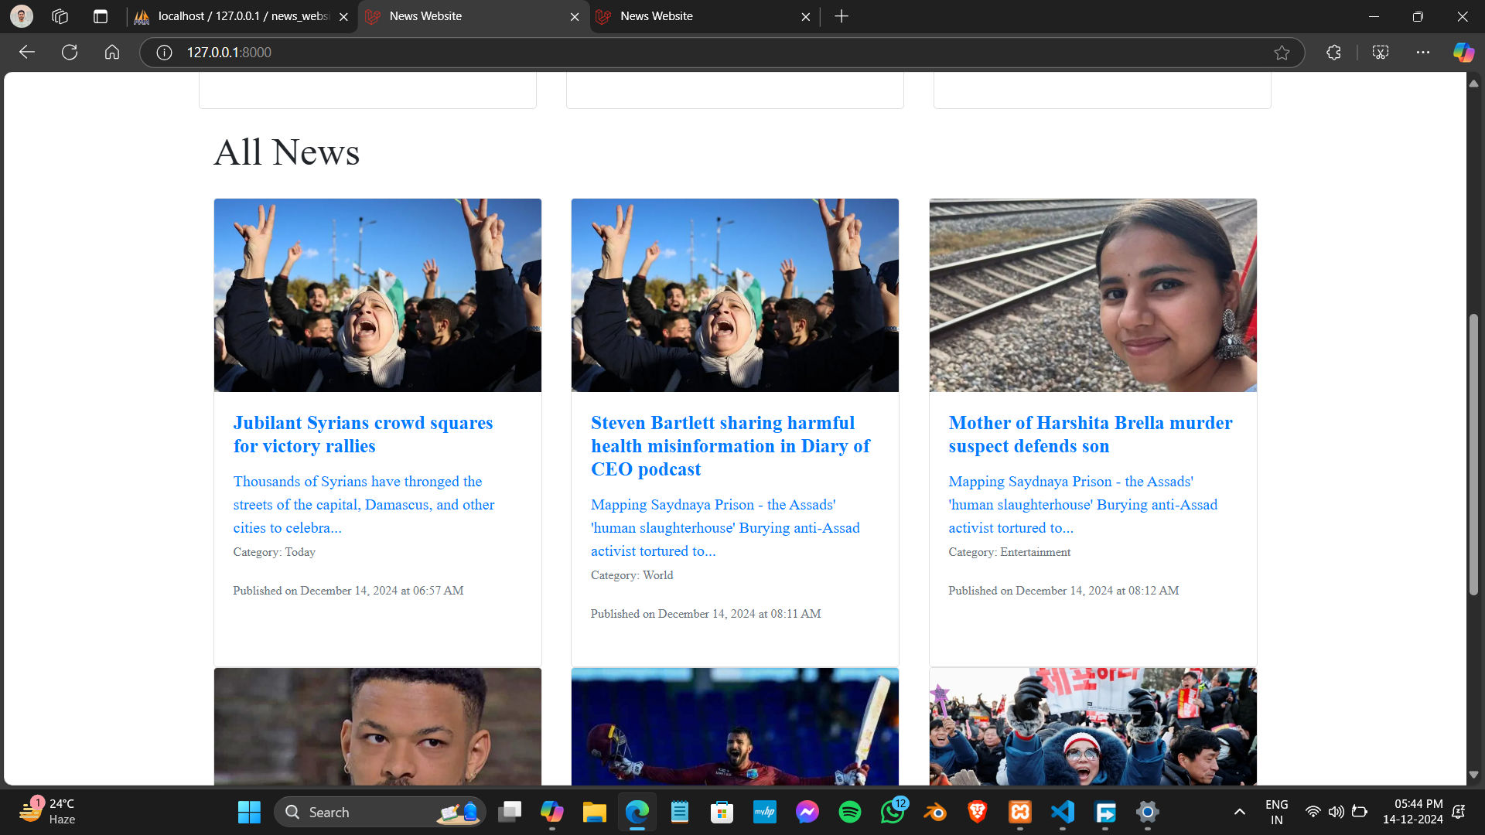Open man's face article thumbnail
Image resolution: width=1485 pixels, height=835 pixels.
[x=377, y=727]
